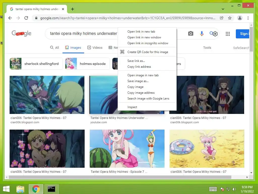Click the forward navigation arrow
258x194 pixels.
[18, 18]
